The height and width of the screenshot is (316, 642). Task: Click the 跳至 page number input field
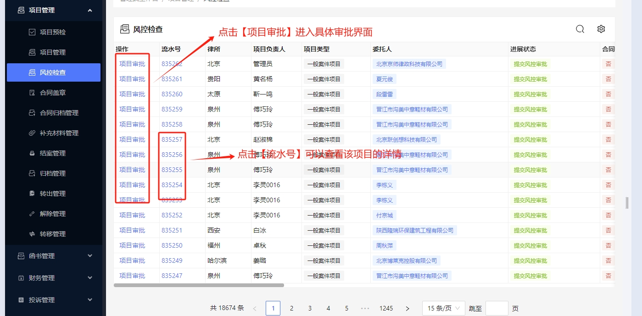click(497, 308)
